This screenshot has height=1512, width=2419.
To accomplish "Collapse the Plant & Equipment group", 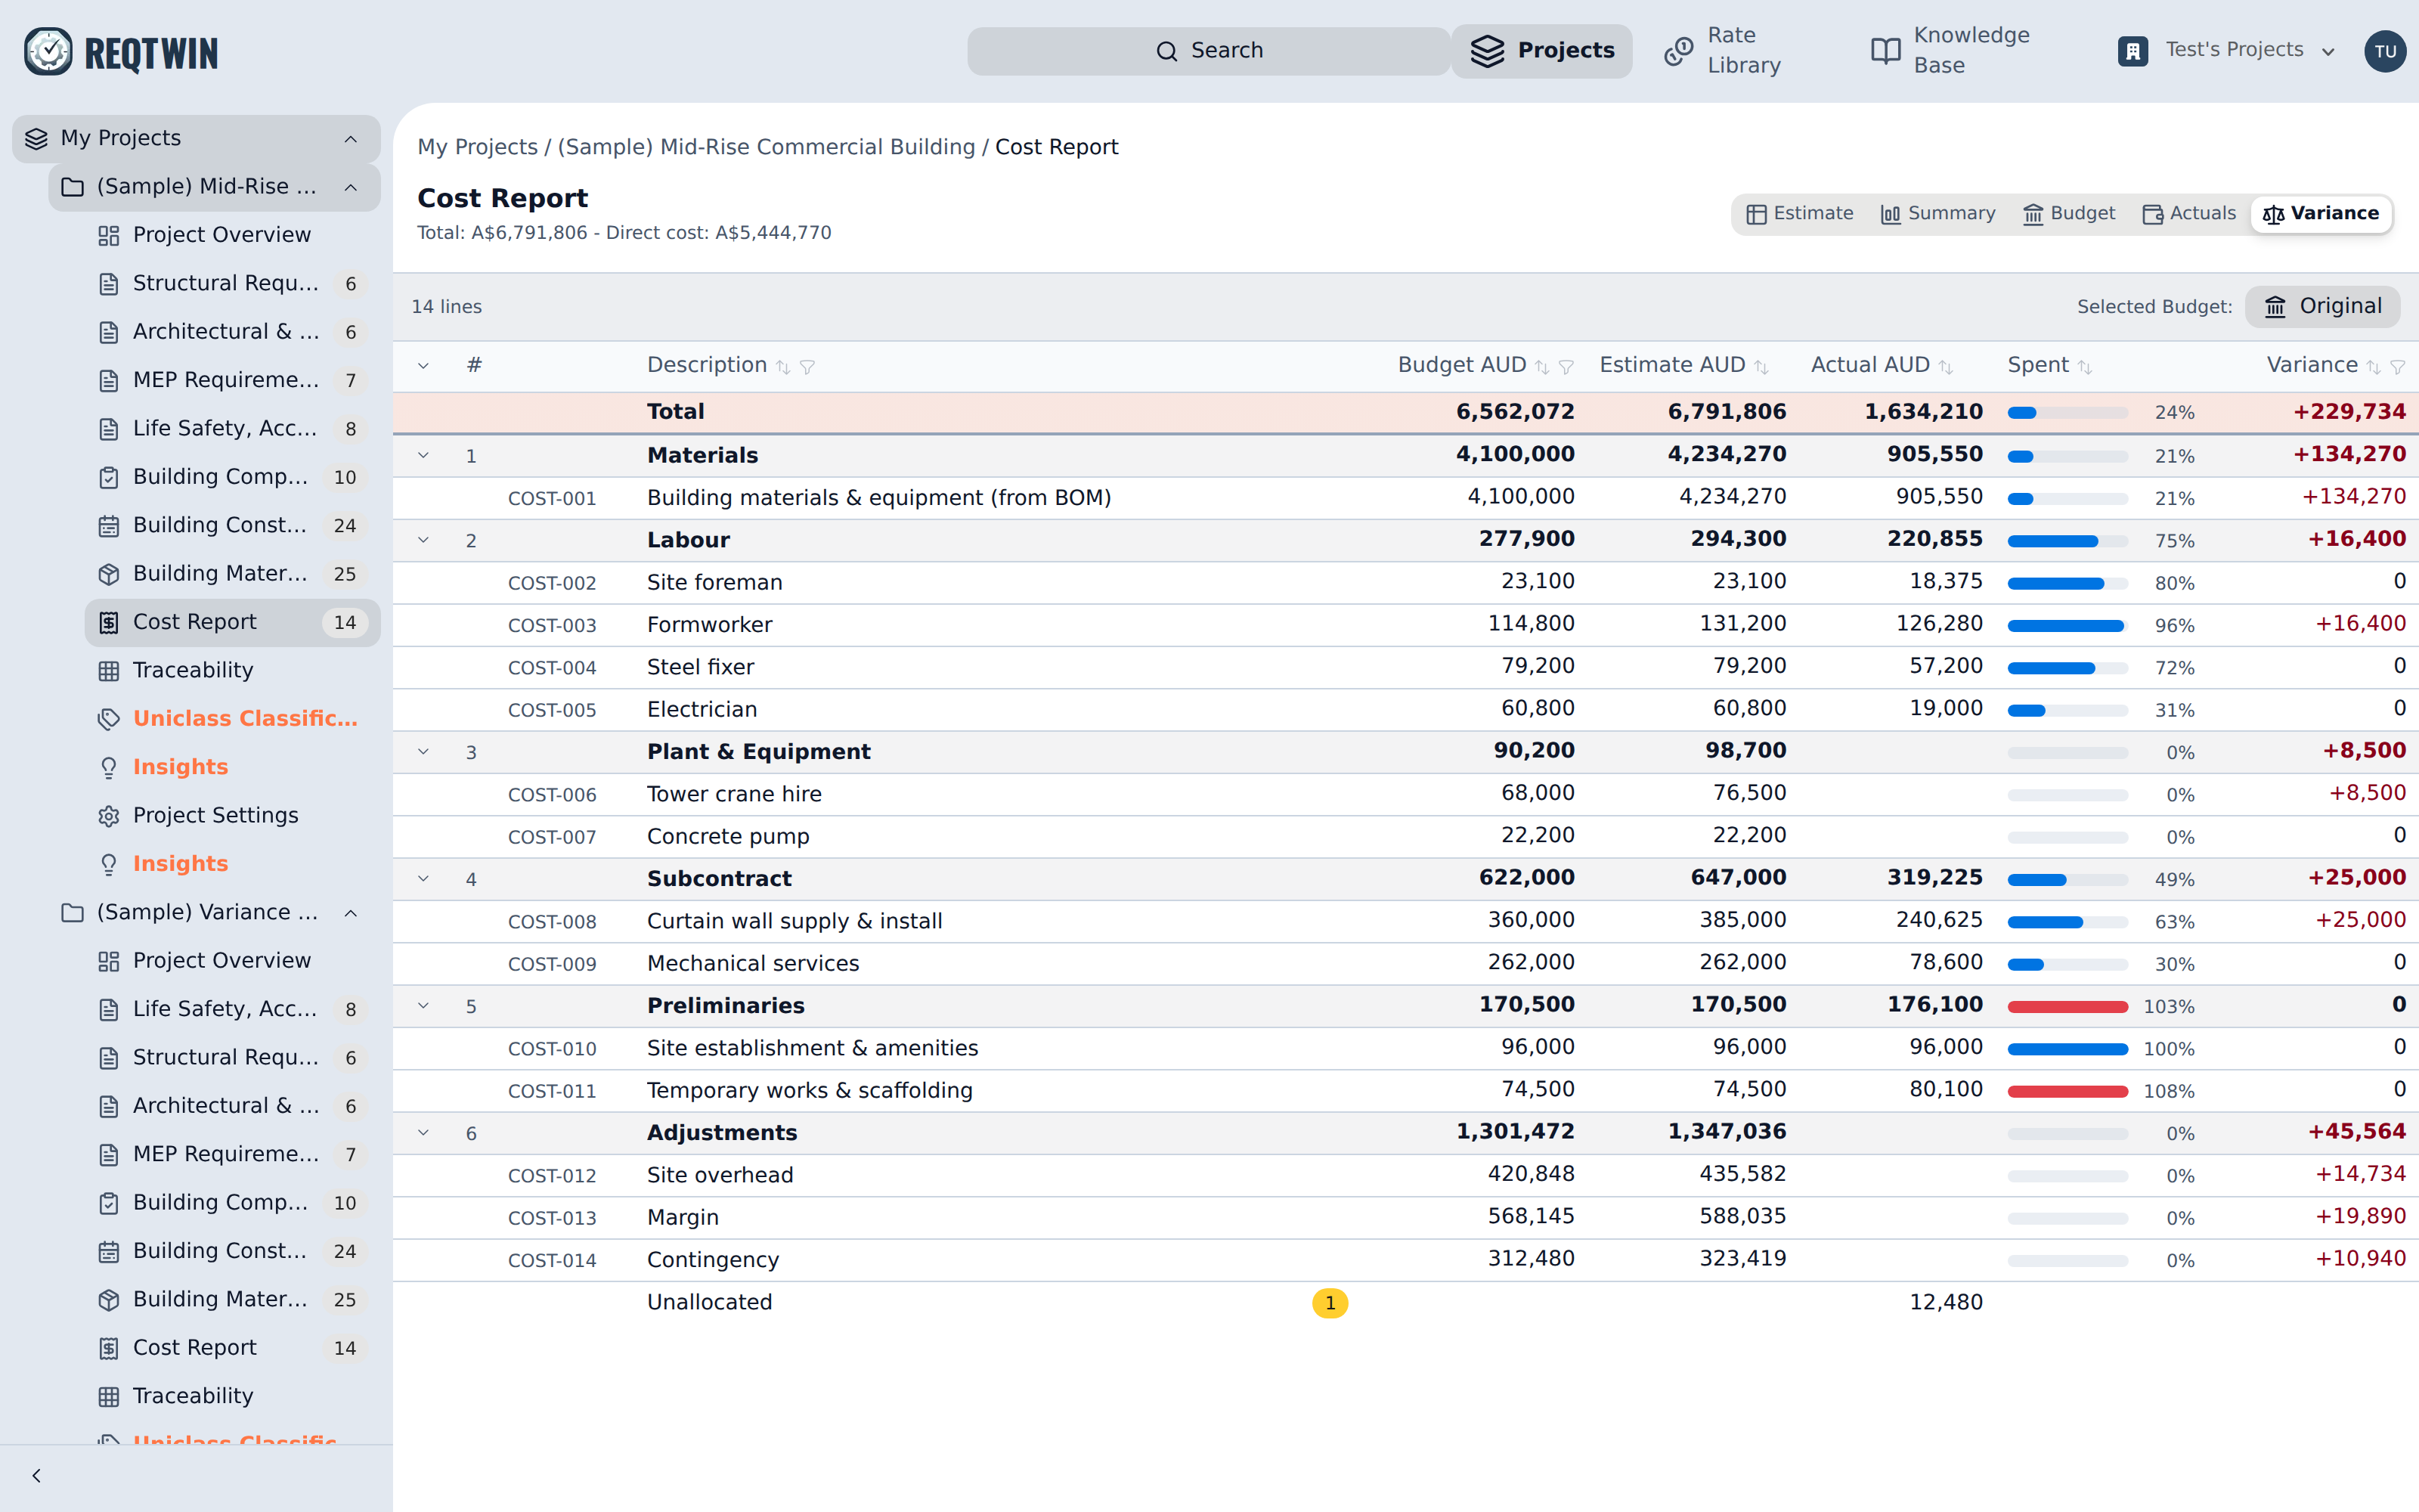I will [423, 752].
